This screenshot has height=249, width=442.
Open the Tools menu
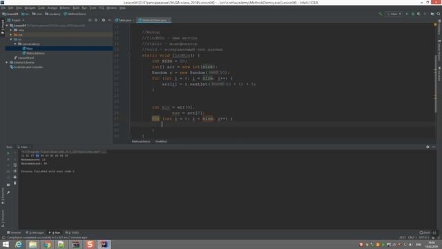93,8
